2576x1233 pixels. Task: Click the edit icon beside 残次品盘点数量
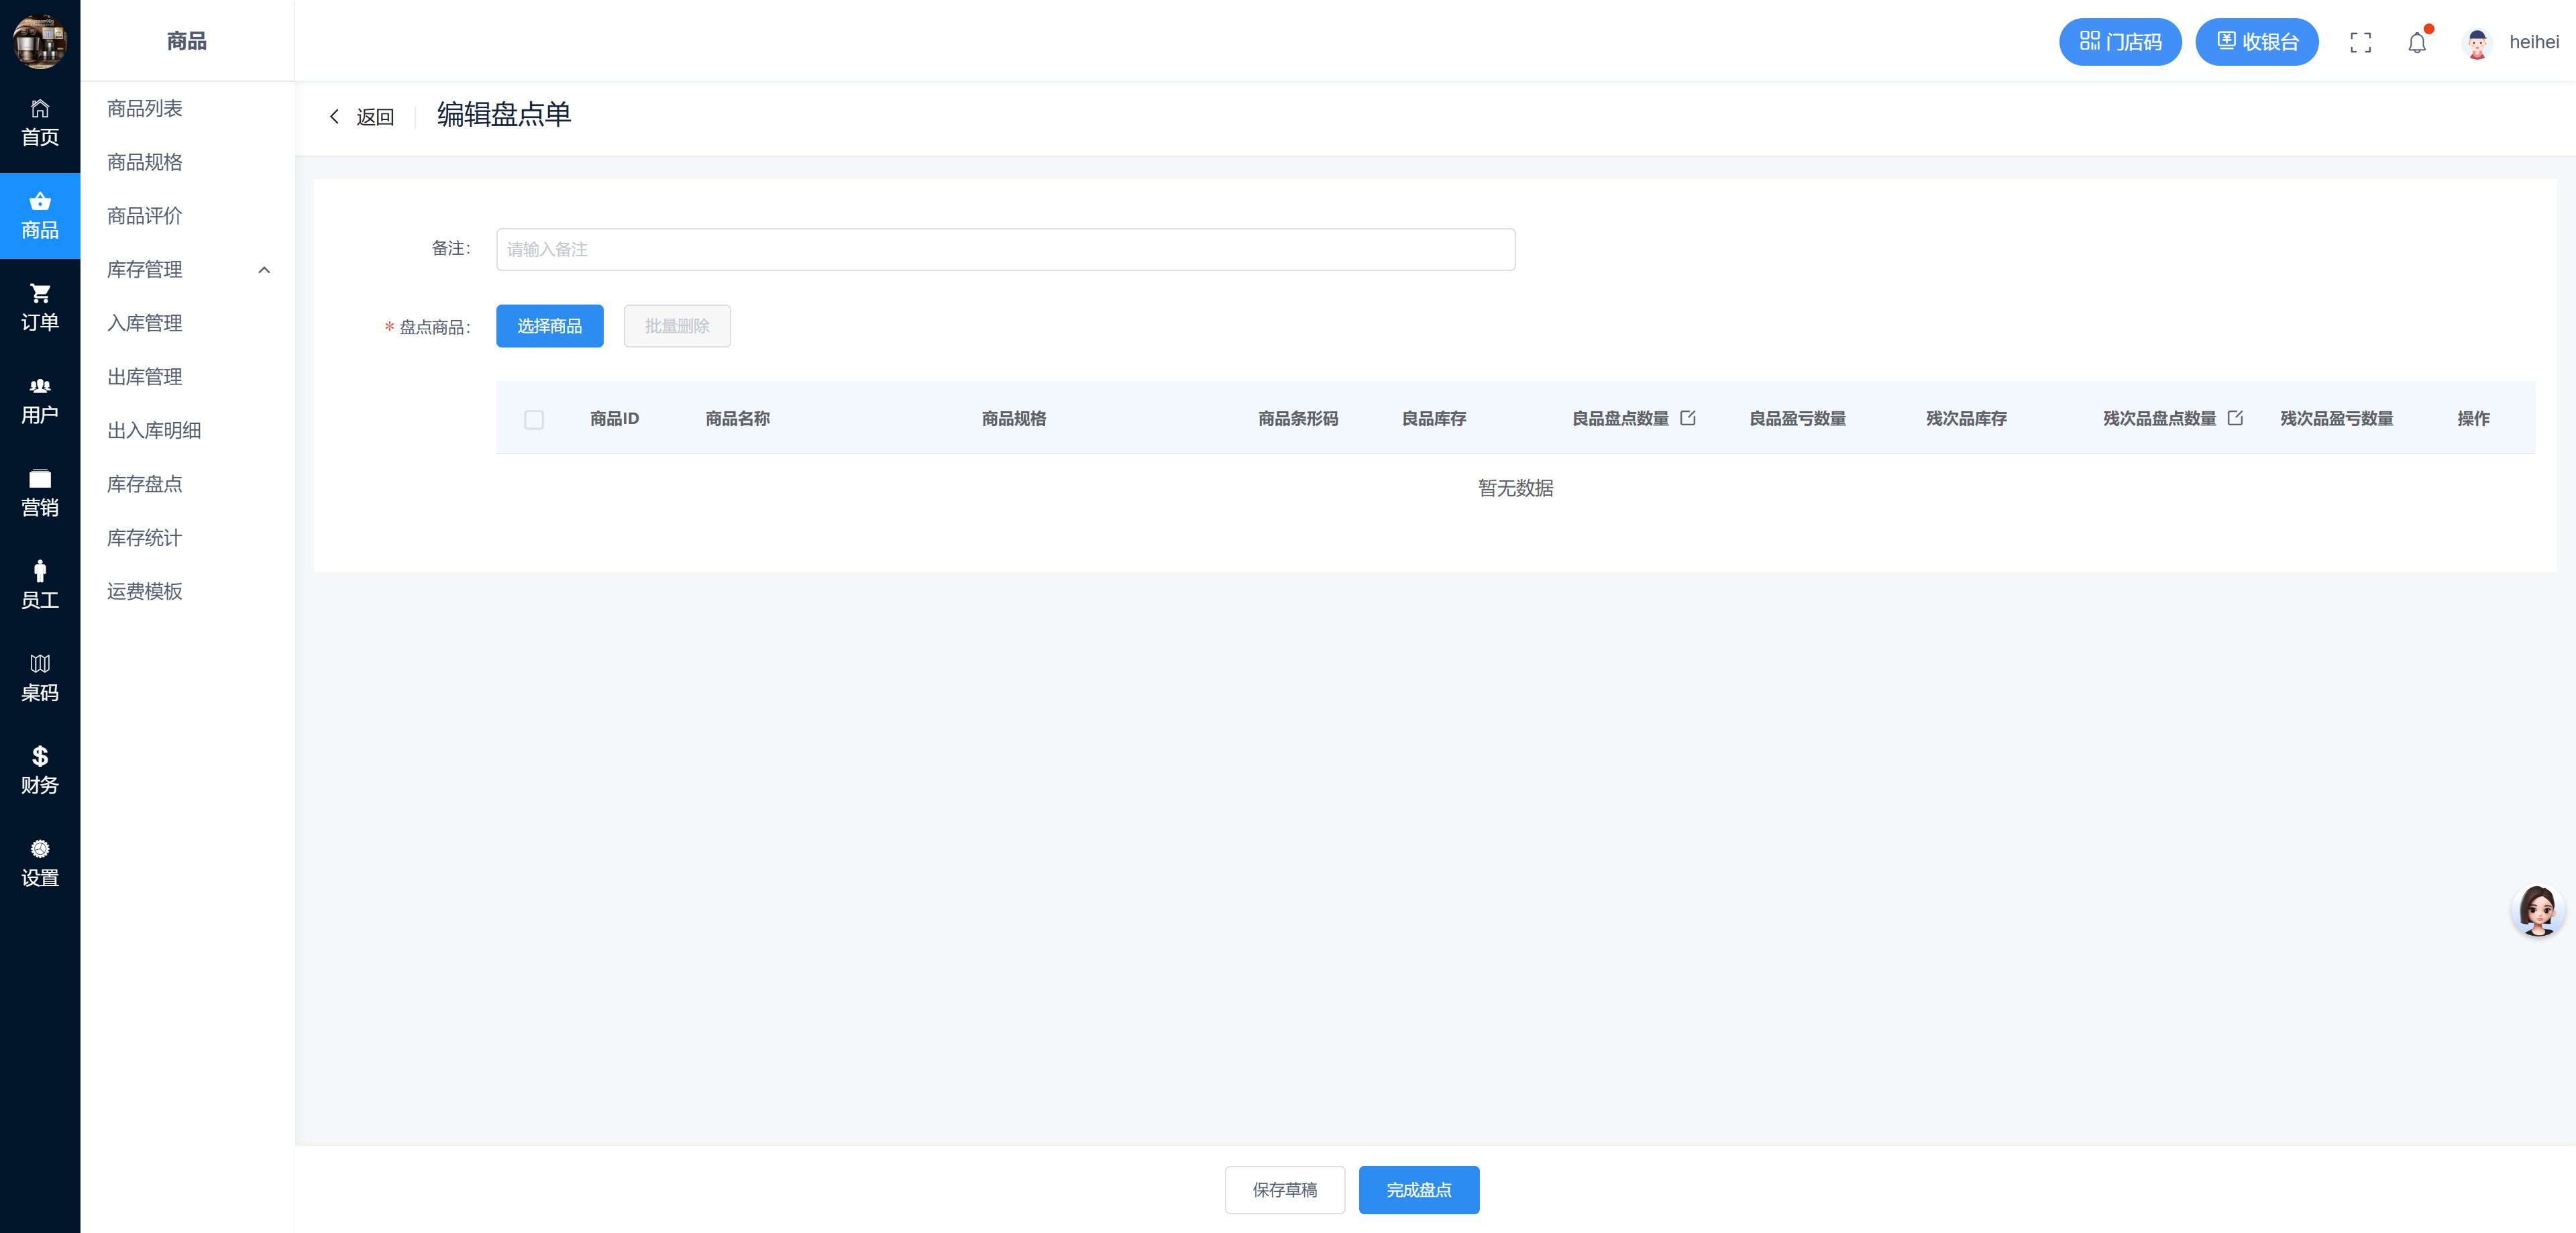click(2235, 418)
